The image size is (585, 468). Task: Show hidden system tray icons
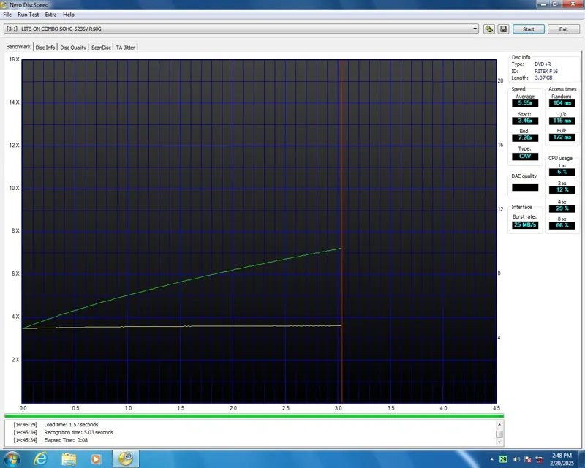point(491,458)
